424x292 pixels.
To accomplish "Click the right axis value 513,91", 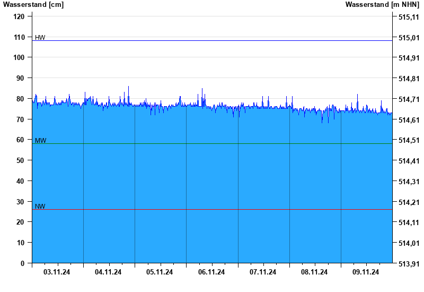I will coord(409,264).
